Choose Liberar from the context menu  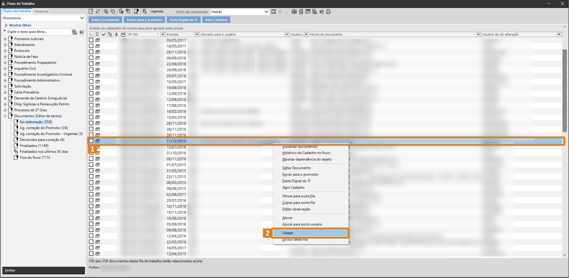point(287,233)
